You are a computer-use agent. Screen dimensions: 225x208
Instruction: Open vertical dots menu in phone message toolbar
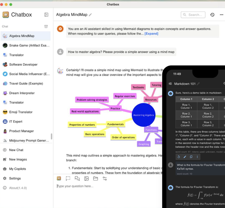coord(197,157)
